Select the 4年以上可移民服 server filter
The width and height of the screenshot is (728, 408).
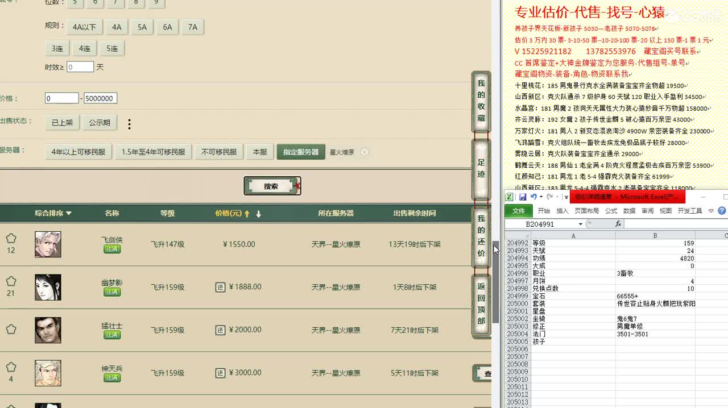78,152
